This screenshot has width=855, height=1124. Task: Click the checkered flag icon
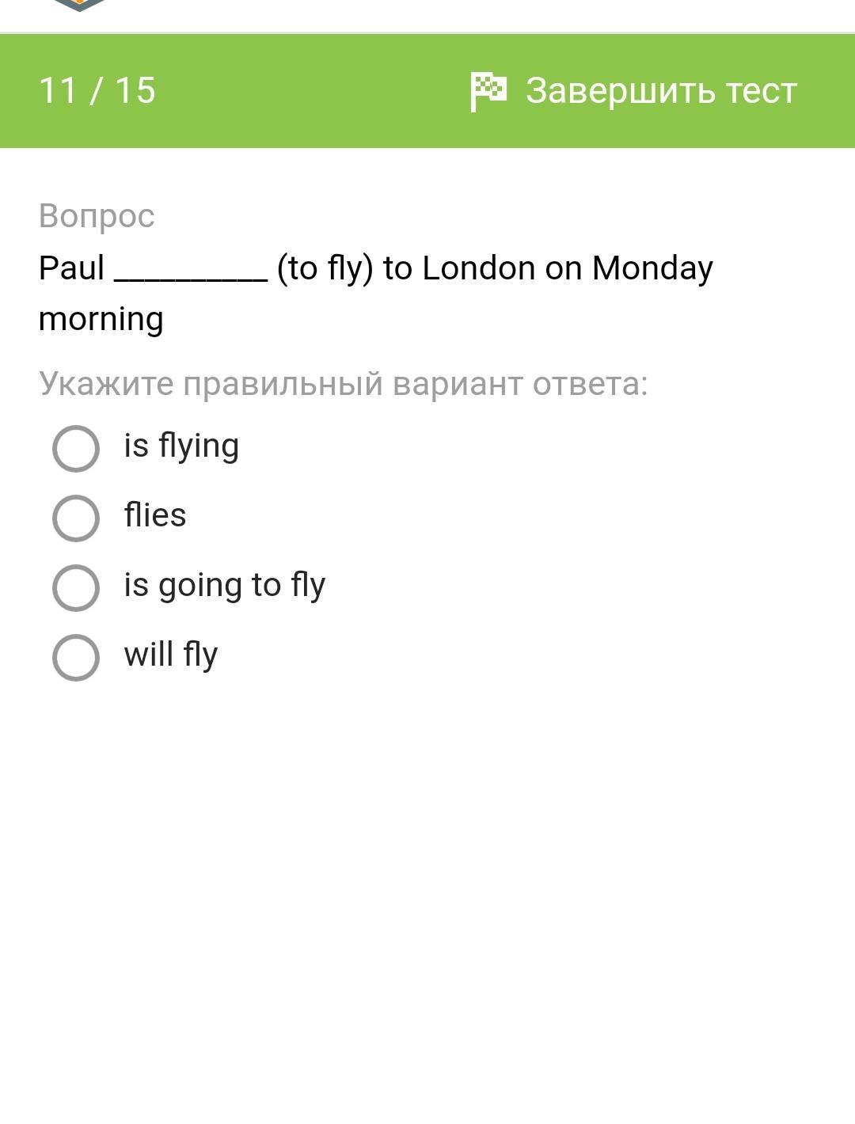point(488,91)
